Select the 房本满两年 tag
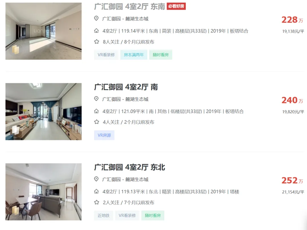The height and width of the screenshot is (230, 307). (134, 55)
